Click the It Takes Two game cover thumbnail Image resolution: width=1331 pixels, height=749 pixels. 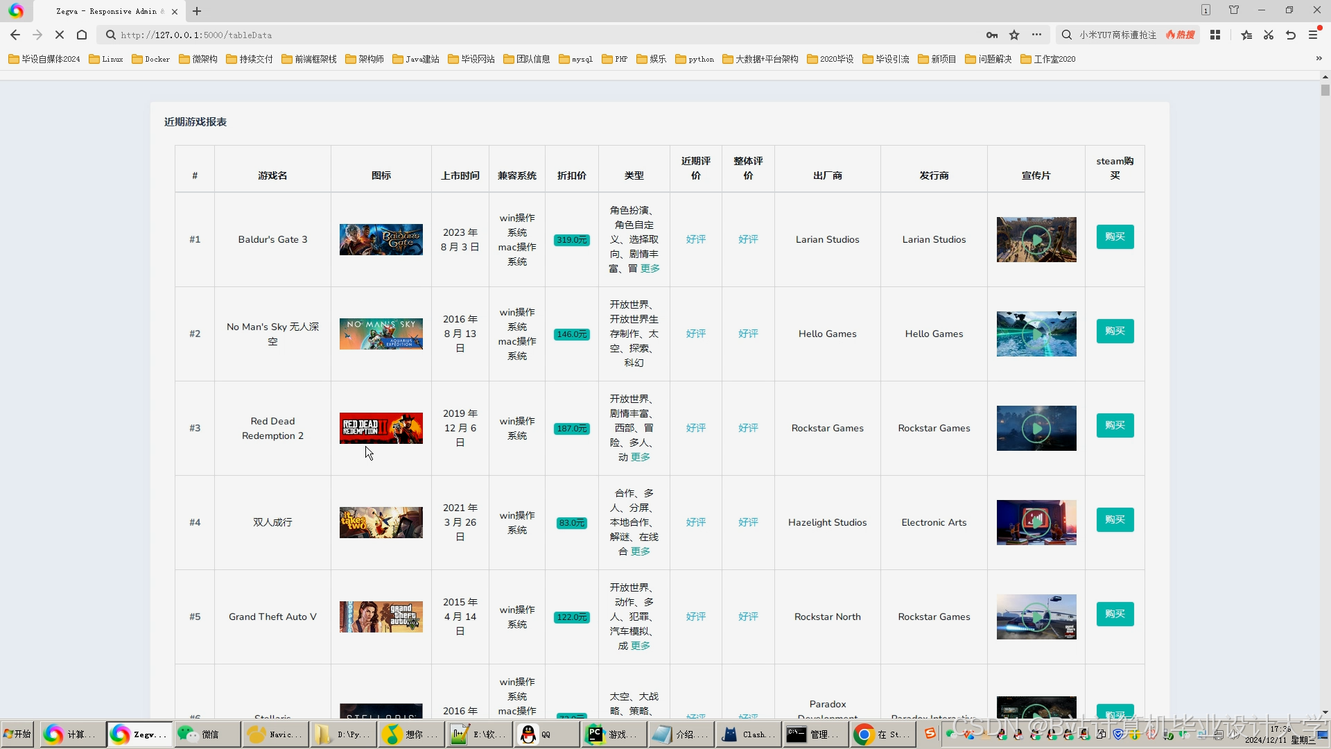click(381, 523)
